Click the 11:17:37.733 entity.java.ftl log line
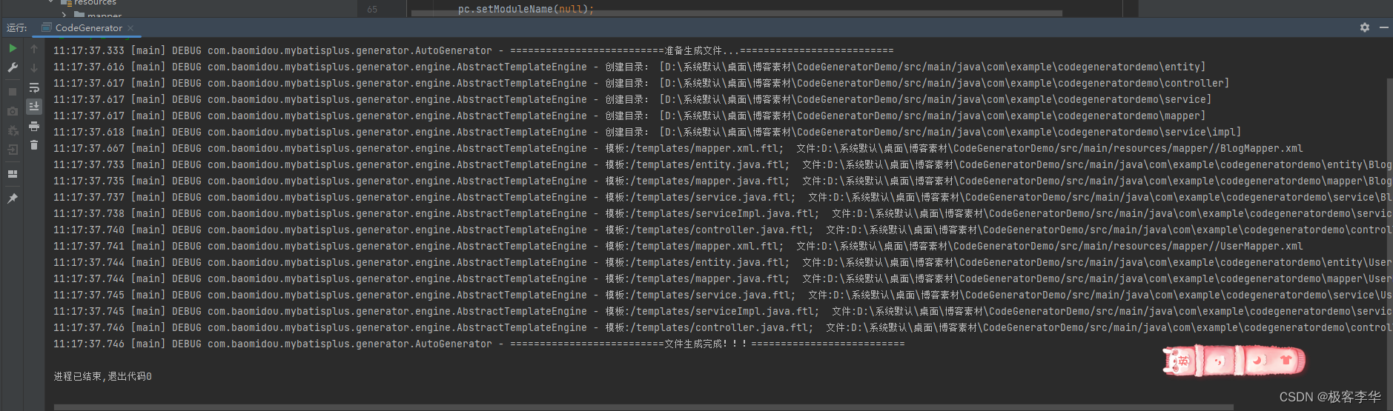Image resolution: width=1393 pixels, height=411 pixels. tap(722, 164)
